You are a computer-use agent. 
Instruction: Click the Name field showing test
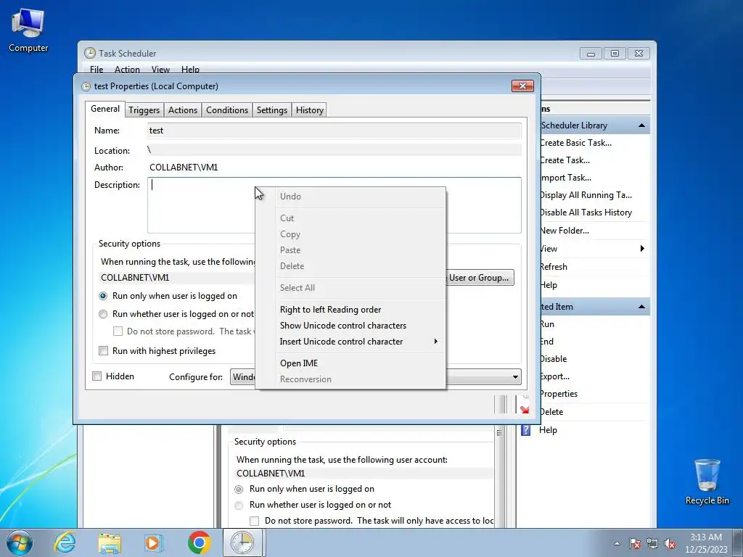[334, 131]
